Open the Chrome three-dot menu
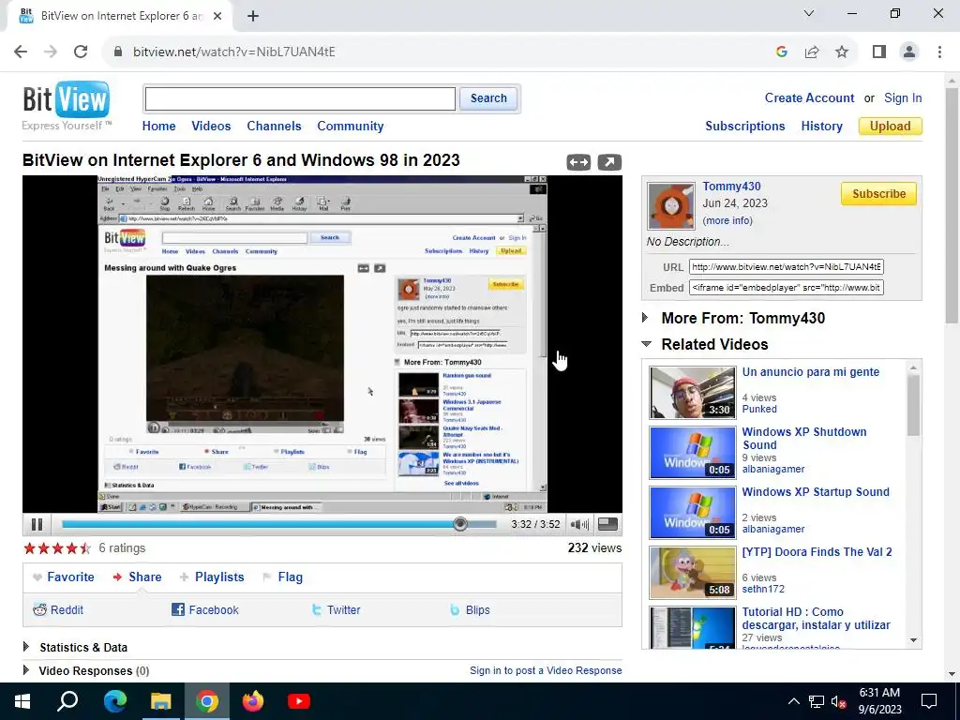This screenshot has width=960, height=720. coord(939,52)
